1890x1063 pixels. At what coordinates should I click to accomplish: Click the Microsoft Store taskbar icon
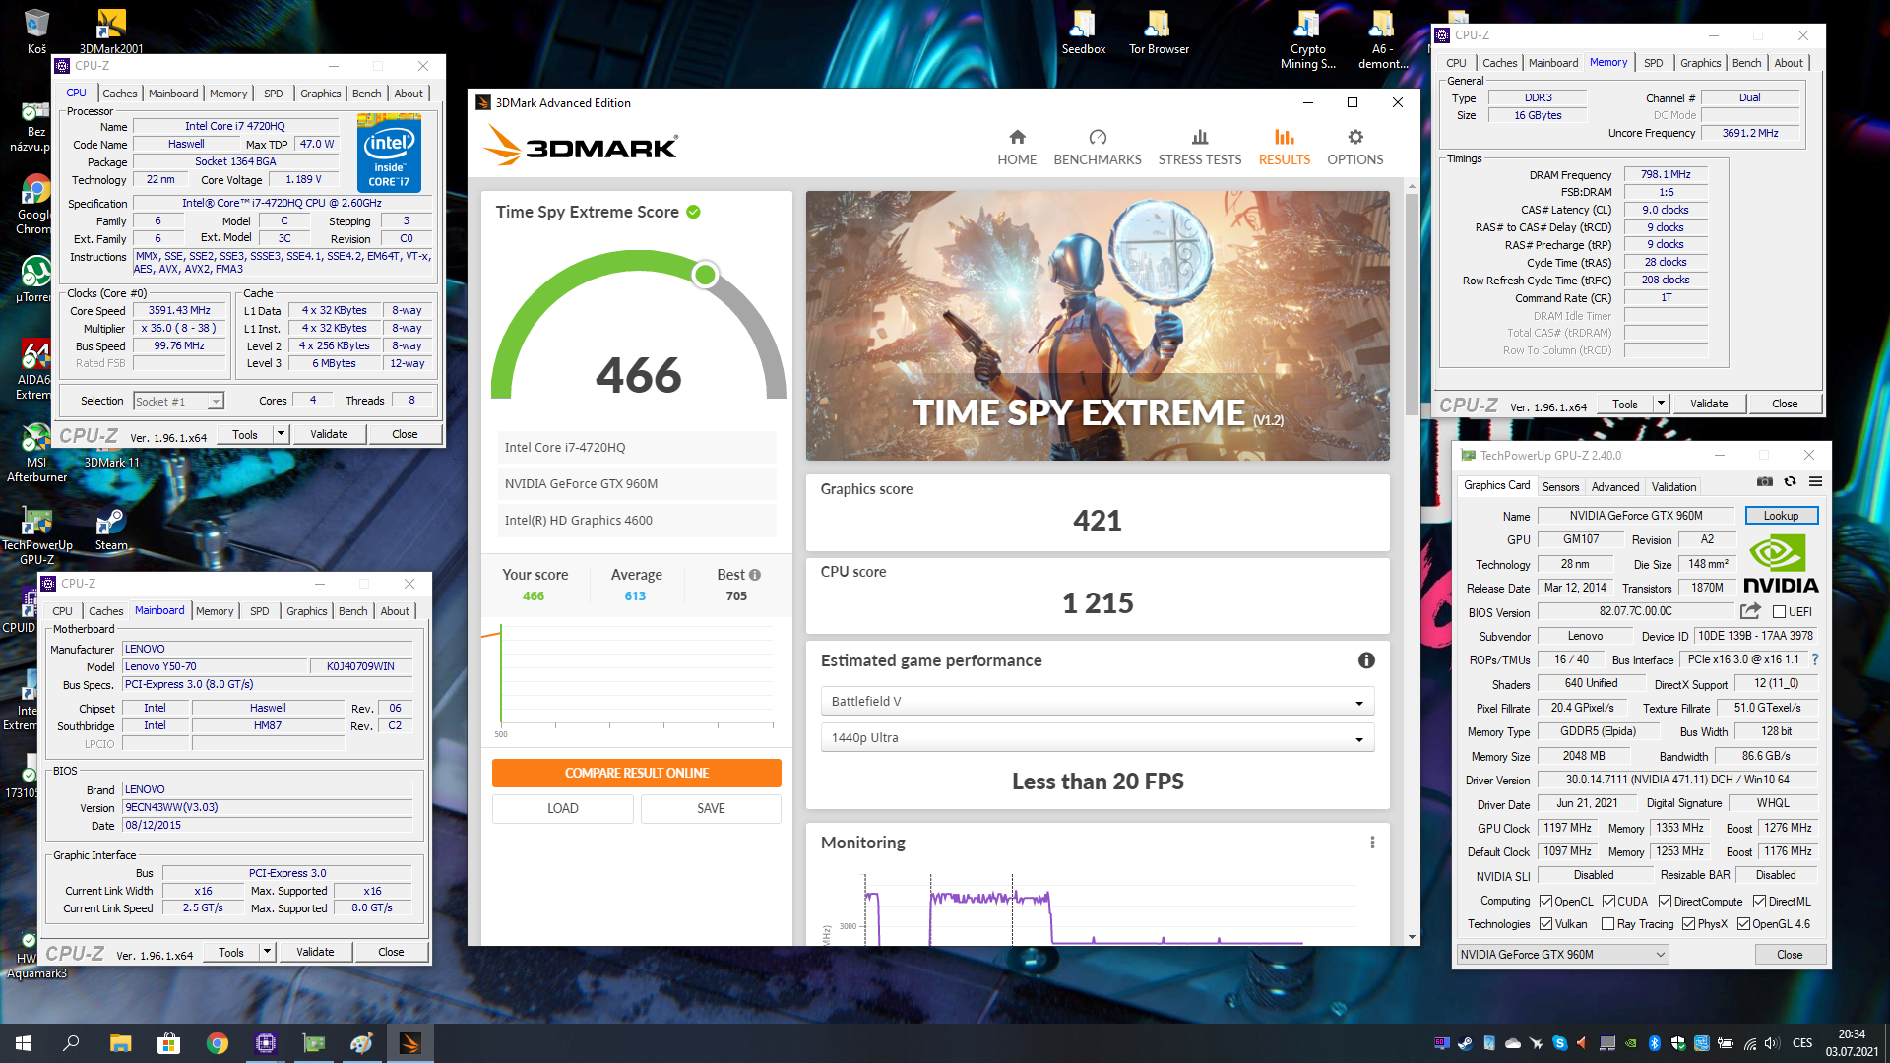pos(168,1043)
